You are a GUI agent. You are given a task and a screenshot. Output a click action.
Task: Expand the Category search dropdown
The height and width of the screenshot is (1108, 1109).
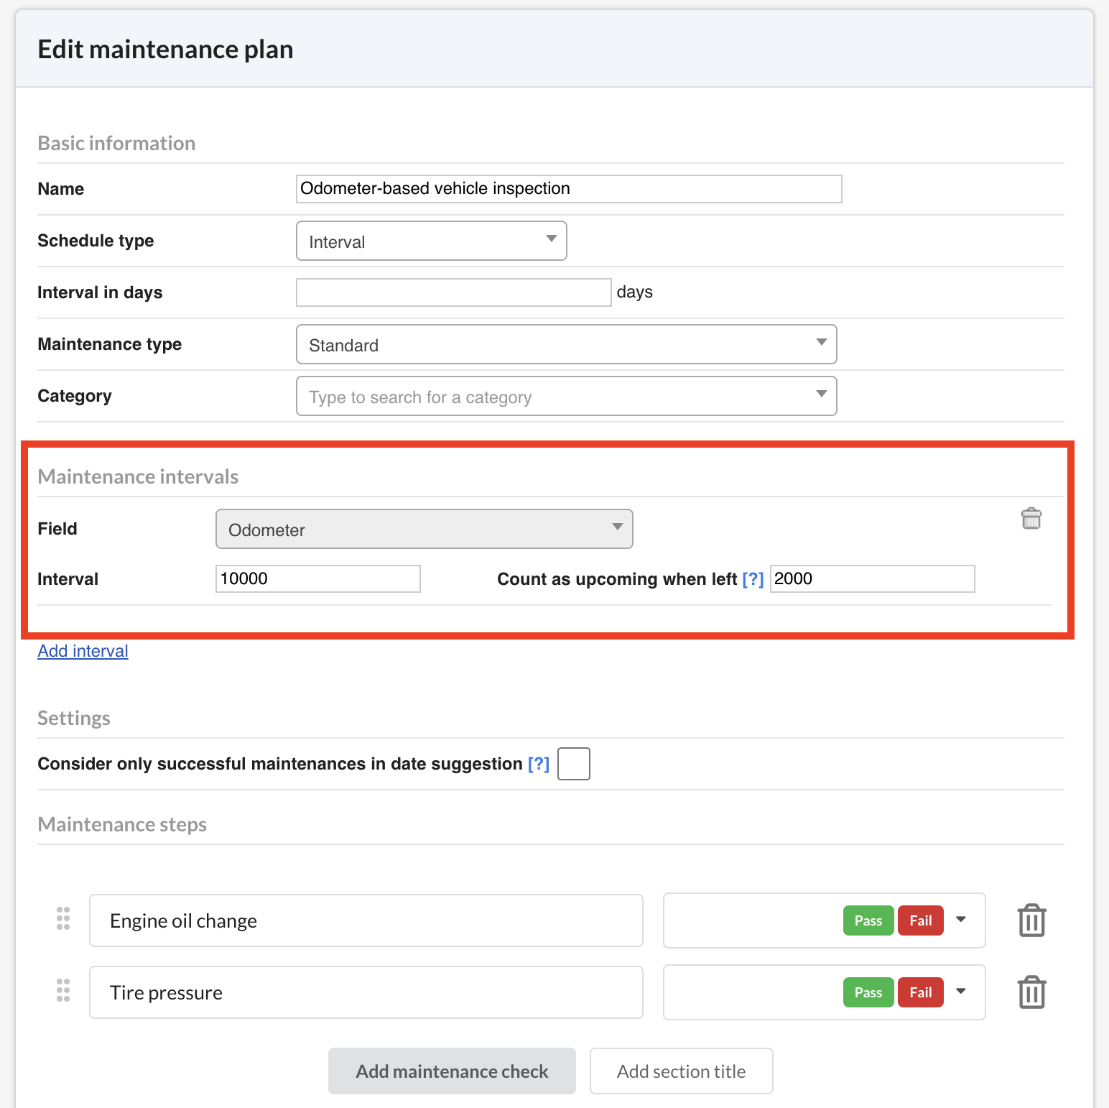click(566, 396)
